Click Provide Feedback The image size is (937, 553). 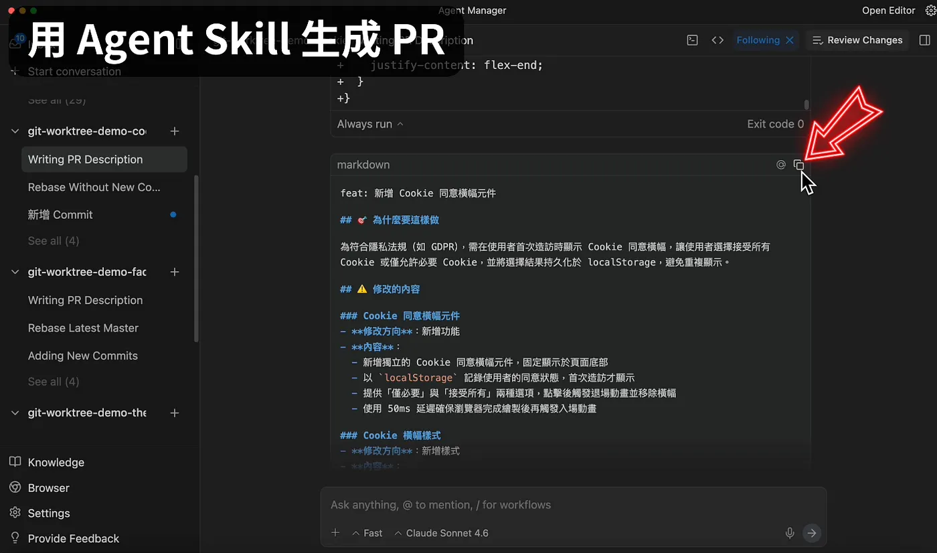(x=74, y=538)
